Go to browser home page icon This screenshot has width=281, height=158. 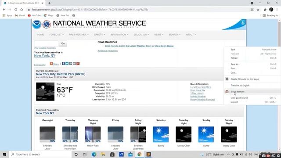pos(22,10)
